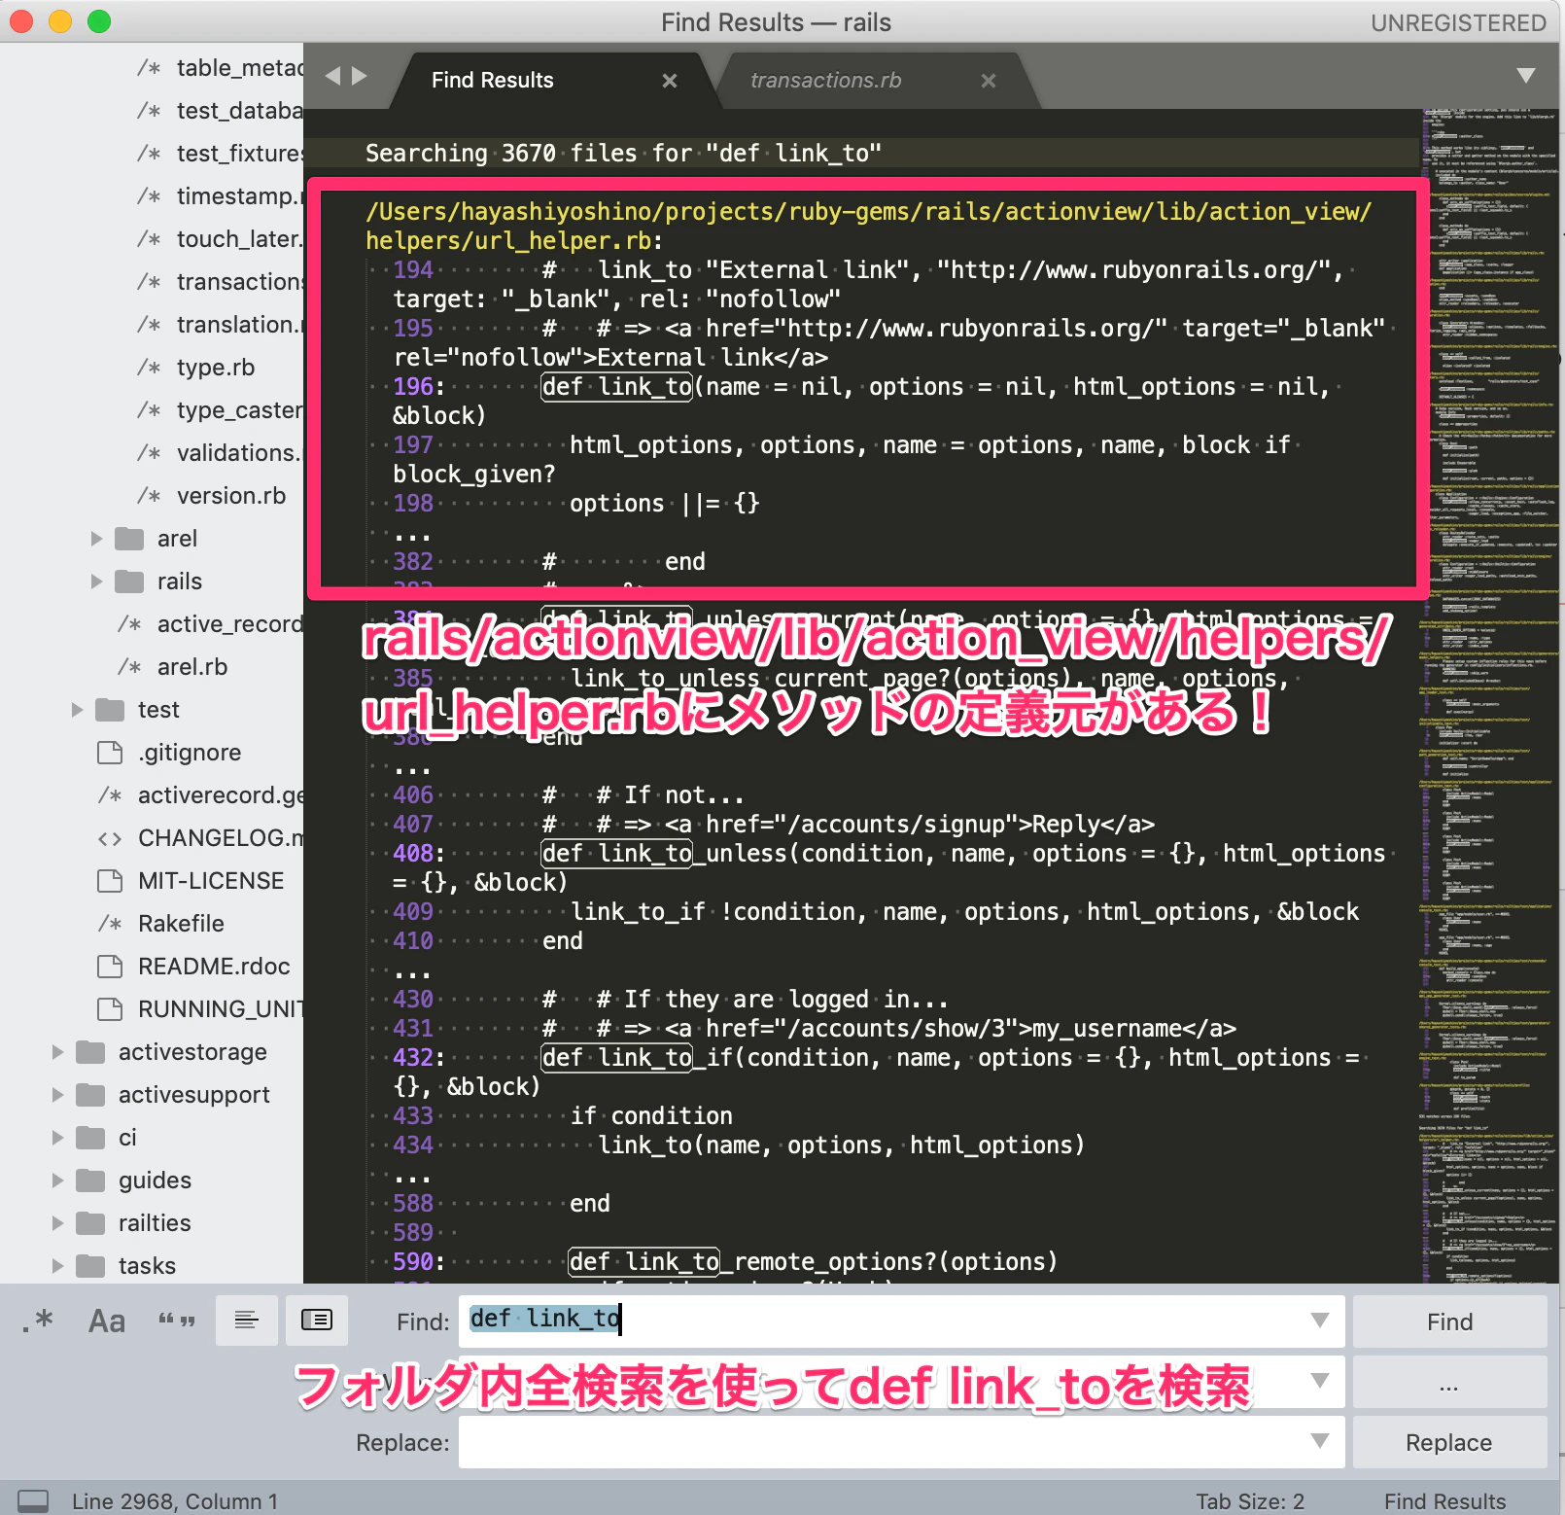Open MIT-LICENSE file in sidebar
Image resolution: width=1565 pixels, height=1515 pixels.
(211, 881)
